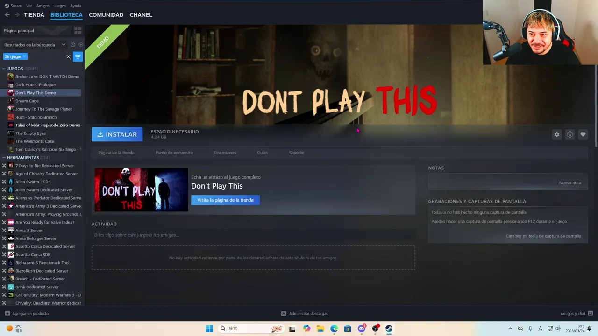This screenshot has height=336, width=598.
Task: Click America's Army 3 Dedicated Server icon
Action: [x=11, y=206]
